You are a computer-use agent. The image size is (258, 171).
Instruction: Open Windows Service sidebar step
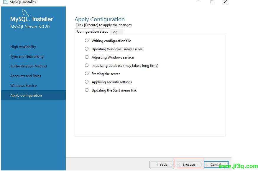23,86
